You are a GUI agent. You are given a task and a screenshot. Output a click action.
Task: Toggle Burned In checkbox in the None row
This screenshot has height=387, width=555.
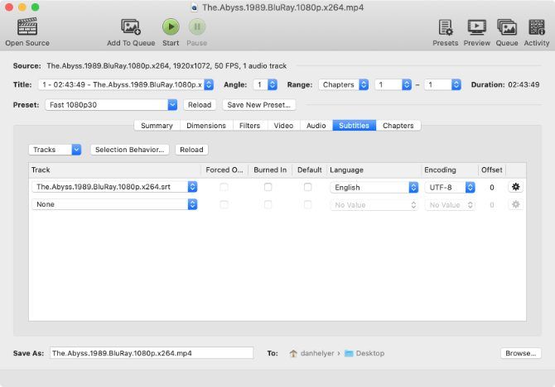point(268,204)
